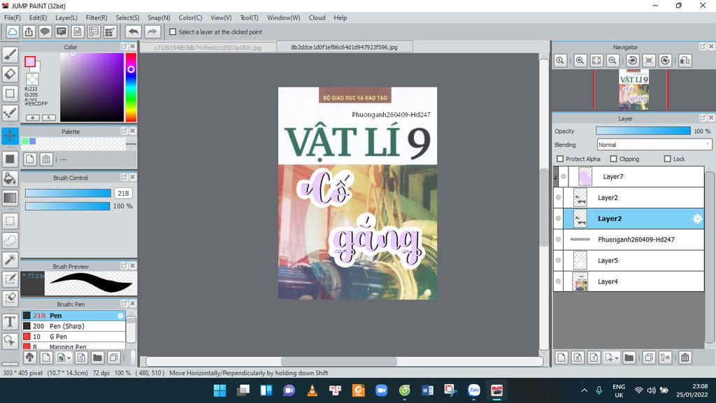Screen dimensions: 716x403
Task: Click the Undo arrow
Action: coord(134,32)
